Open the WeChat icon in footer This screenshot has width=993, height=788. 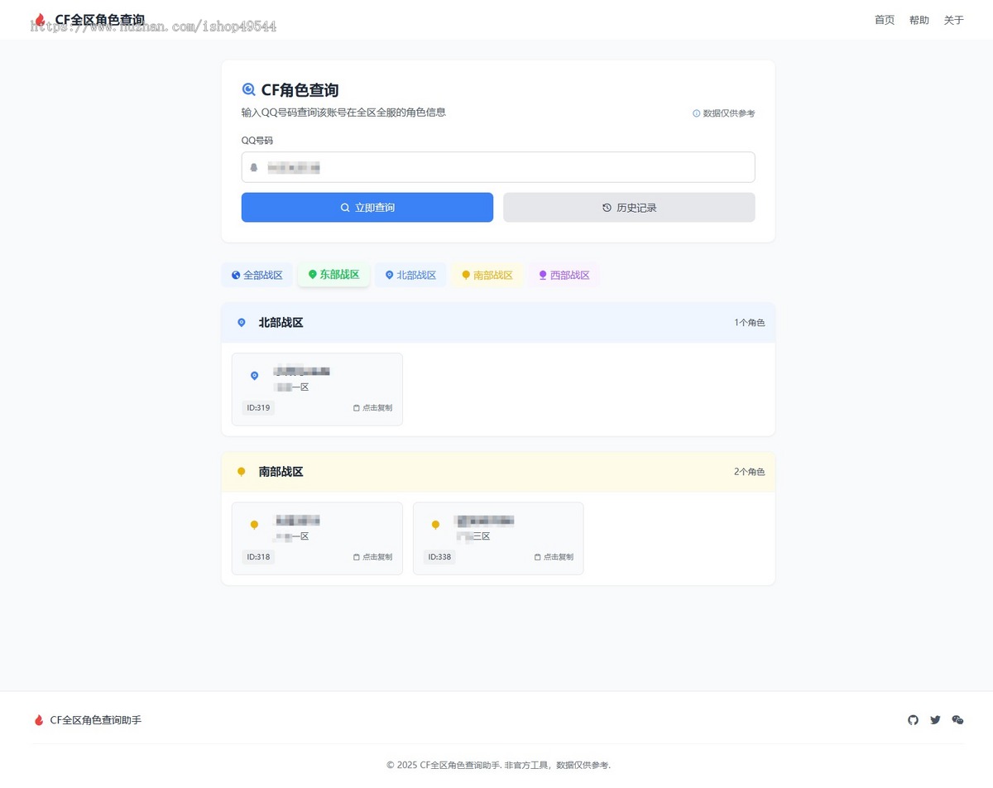tap(957, 720)
